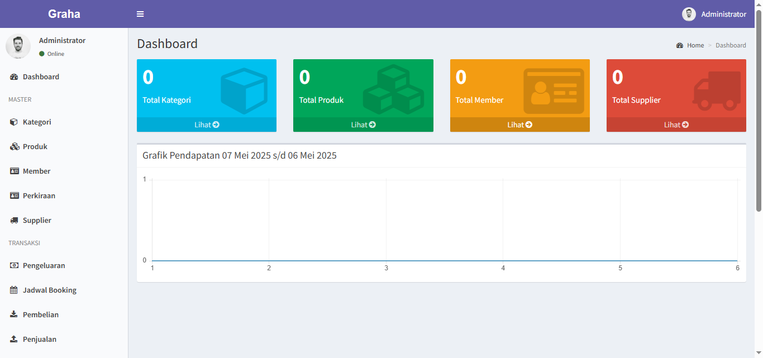Click the sidebar Administrator profile avatar
763x358 pixels.
click(18, 46)
